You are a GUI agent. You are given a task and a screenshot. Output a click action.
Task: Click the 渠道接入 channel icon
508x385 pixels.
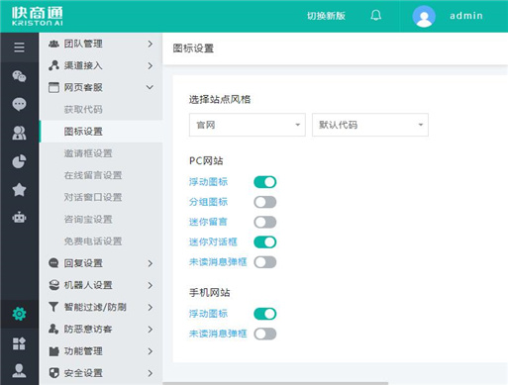click(53, 65)
